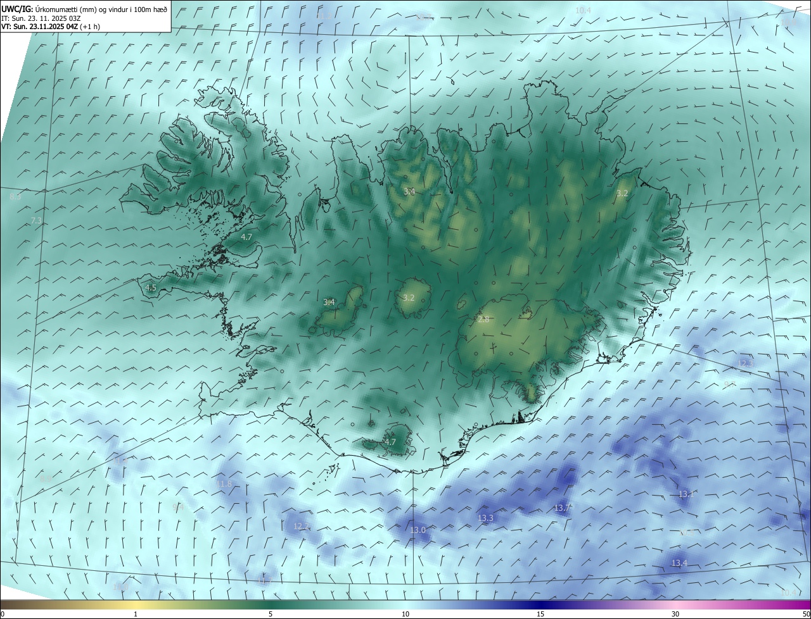811x619 pixels.
Task: Click the 13.0 value label
Action: [x=418, y=530]
